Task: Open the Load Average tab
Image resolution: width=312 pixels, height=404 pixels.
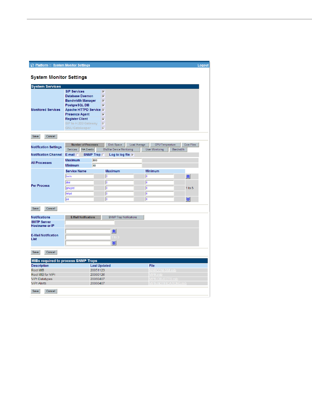Action: pyautogui.click(x=137, y=145)
